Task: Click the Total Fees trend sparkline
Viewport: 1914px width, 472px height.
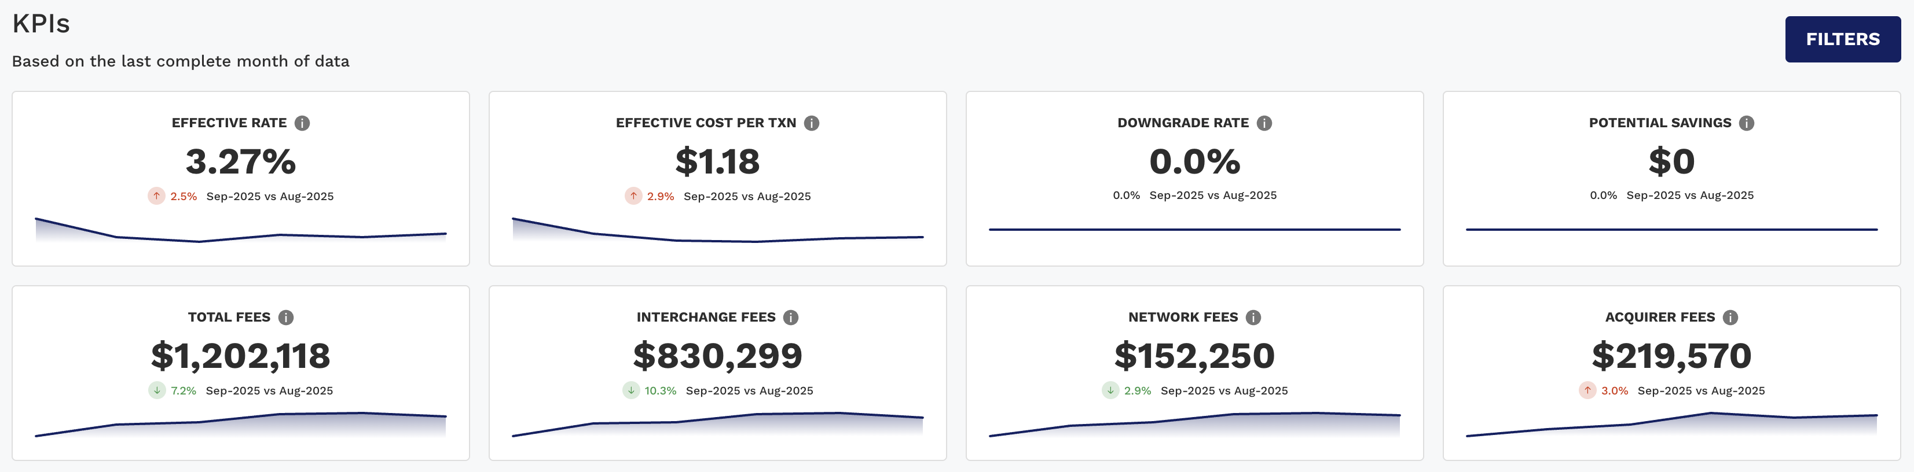Action: tap(240, 424)
